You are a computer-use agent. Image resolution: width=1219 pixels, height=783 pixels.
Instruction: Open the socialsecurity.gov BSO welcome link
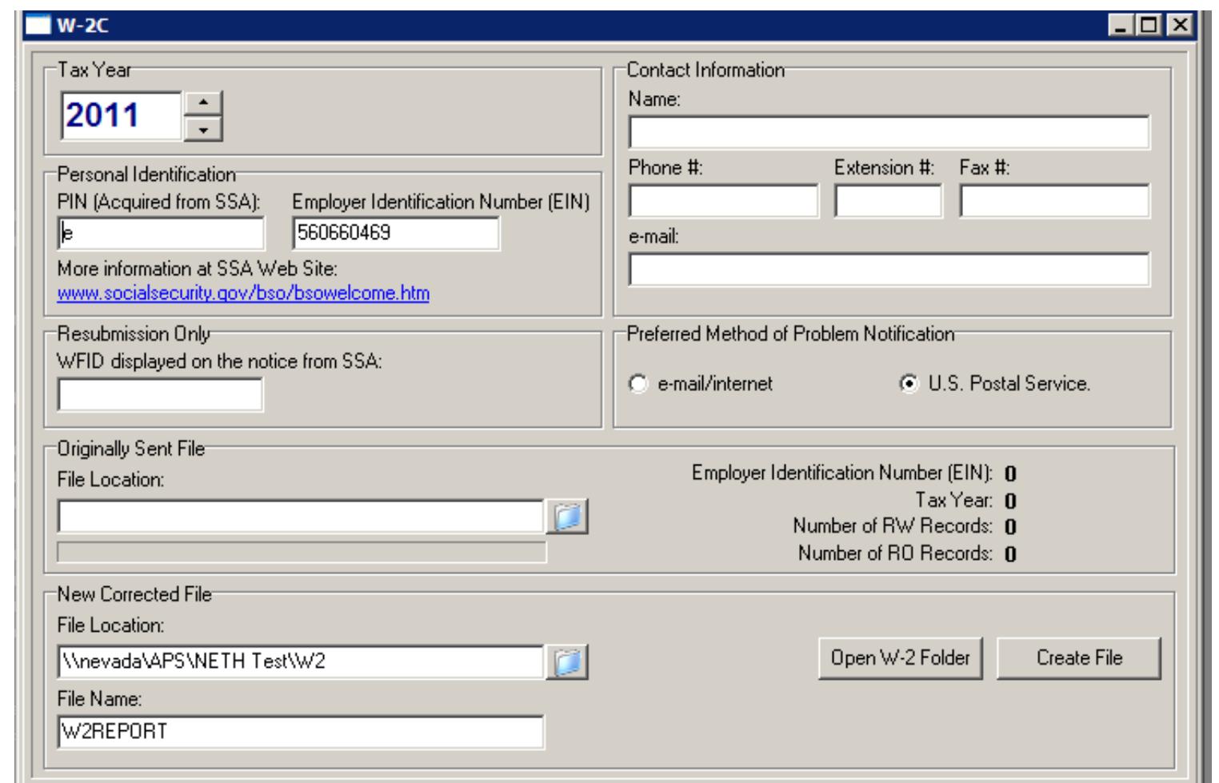click(243, 294)
